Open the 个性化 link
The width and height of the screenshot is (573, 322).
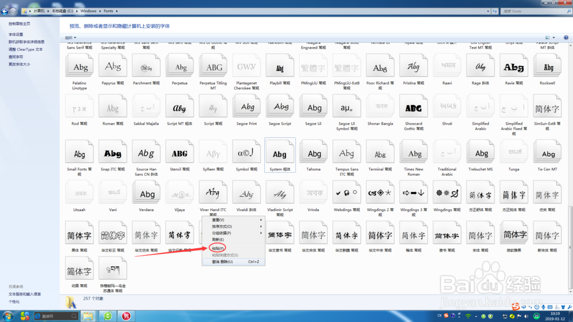coord(14,301)
